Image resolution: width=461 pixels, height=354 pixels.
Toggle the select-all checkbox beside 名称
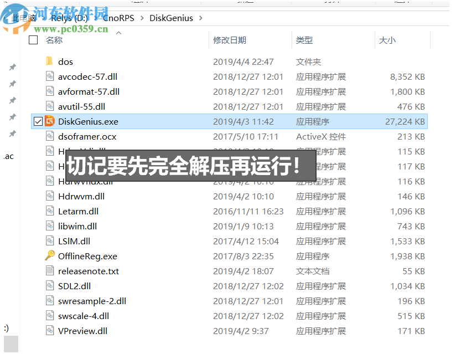[33, 40]
